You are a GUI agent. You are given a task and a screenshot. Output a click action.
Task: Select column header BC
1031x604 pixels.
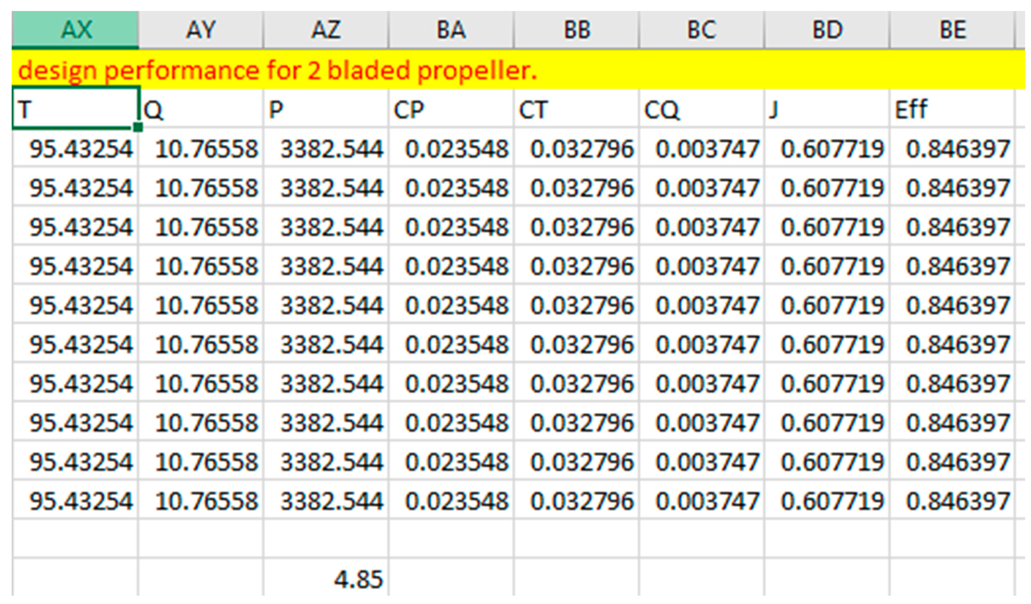tap(702, 30)
